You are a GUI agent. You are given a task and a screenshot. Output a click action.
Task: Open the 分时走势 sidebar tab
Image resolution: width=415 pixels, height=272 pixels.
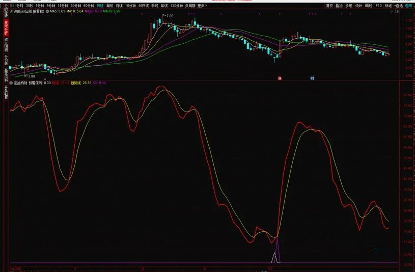6,11
